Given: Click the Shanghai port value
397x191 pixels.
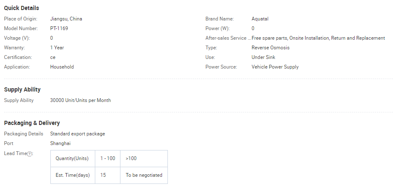Looking at the screenshot, I should [x=60, y=143].
